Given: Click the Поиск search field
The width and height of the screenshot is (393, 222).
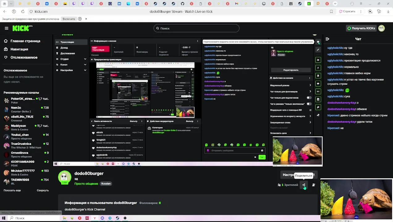Looking at the screenshot, I should (196, 28).
